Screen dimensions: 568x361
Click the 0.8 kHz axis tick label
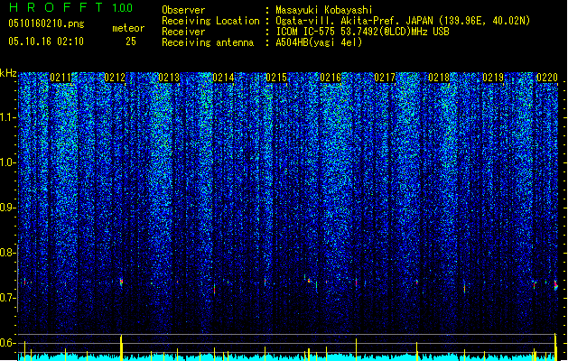tap(7, 253)
